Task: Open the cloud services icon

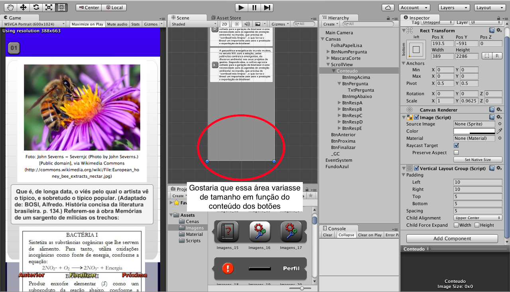Action: click(388, 8)
